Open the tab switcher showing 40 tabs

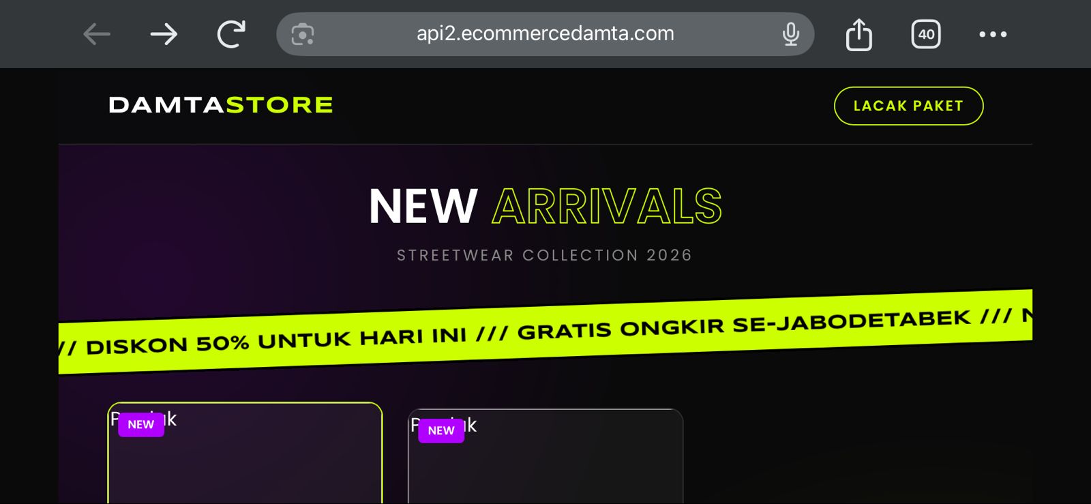tap(926, 34)
